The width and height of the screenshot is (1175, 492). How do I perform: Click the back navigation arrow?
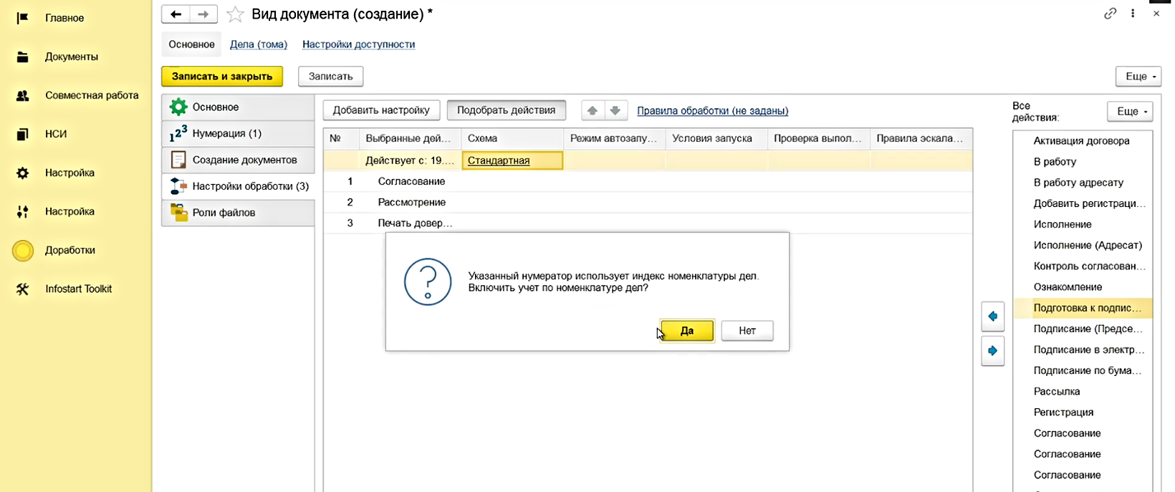tap(176, 14)
